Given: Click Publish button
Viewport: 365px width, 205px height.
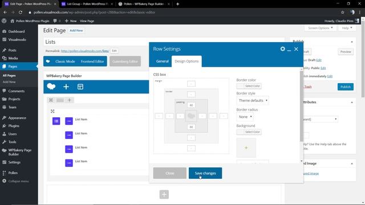Looking at the screenshot, I should coord(346,87).
